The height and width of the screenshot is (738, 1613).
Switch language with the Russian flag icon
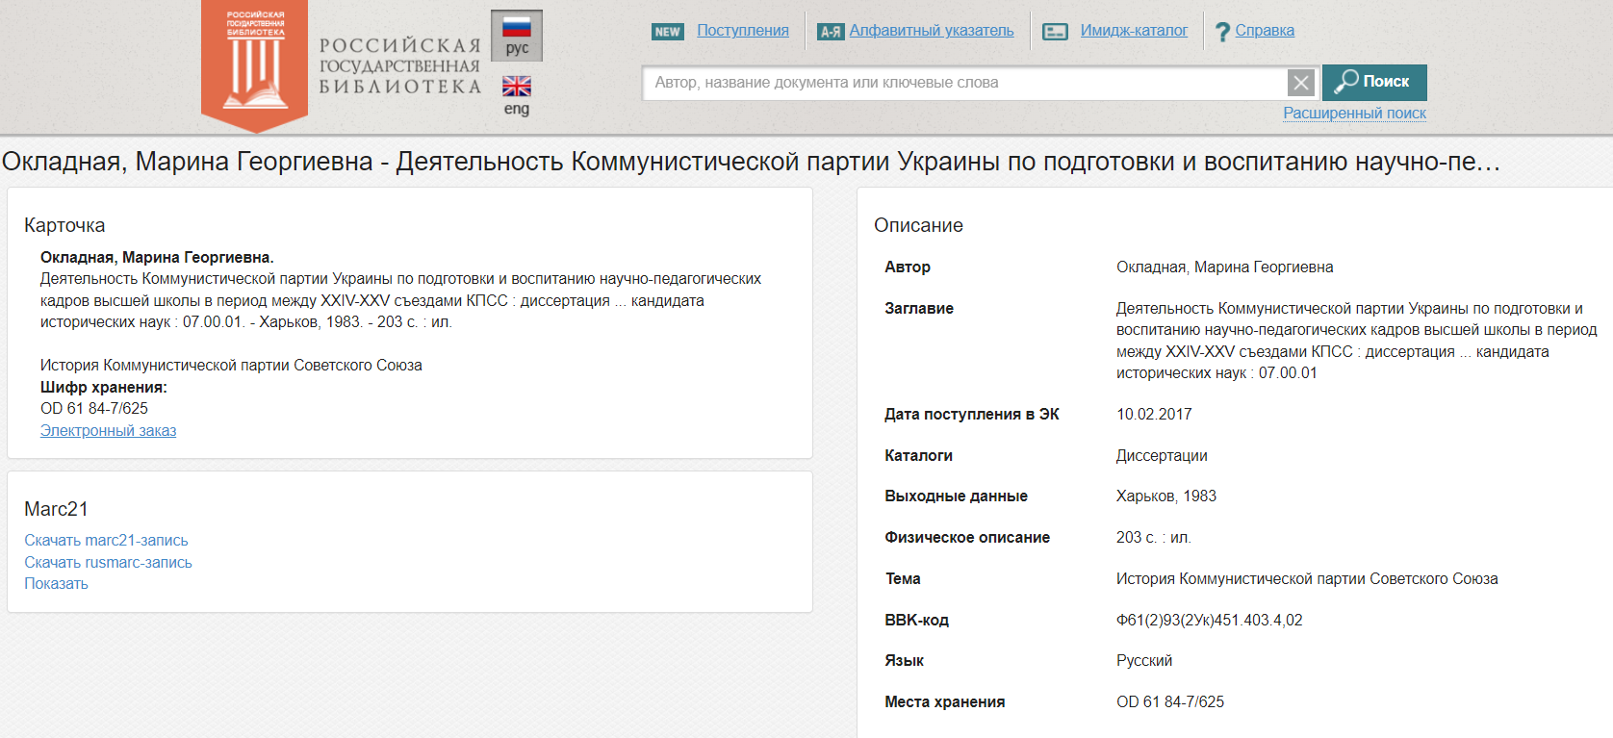(517, 28)
